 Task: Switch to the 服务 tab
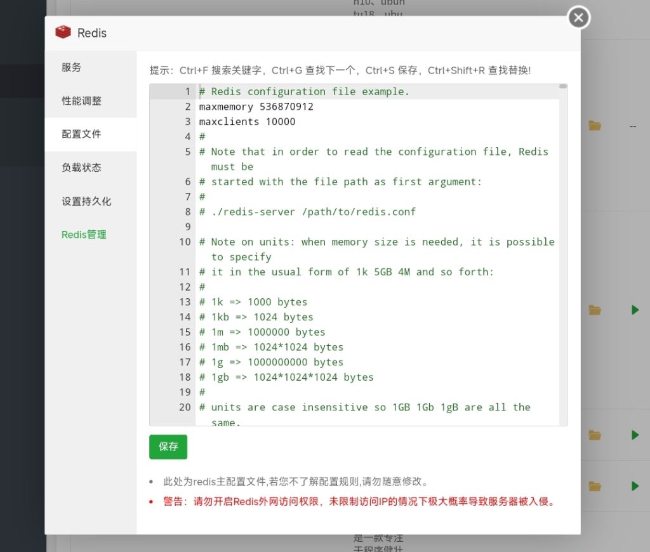pos(72,67)
